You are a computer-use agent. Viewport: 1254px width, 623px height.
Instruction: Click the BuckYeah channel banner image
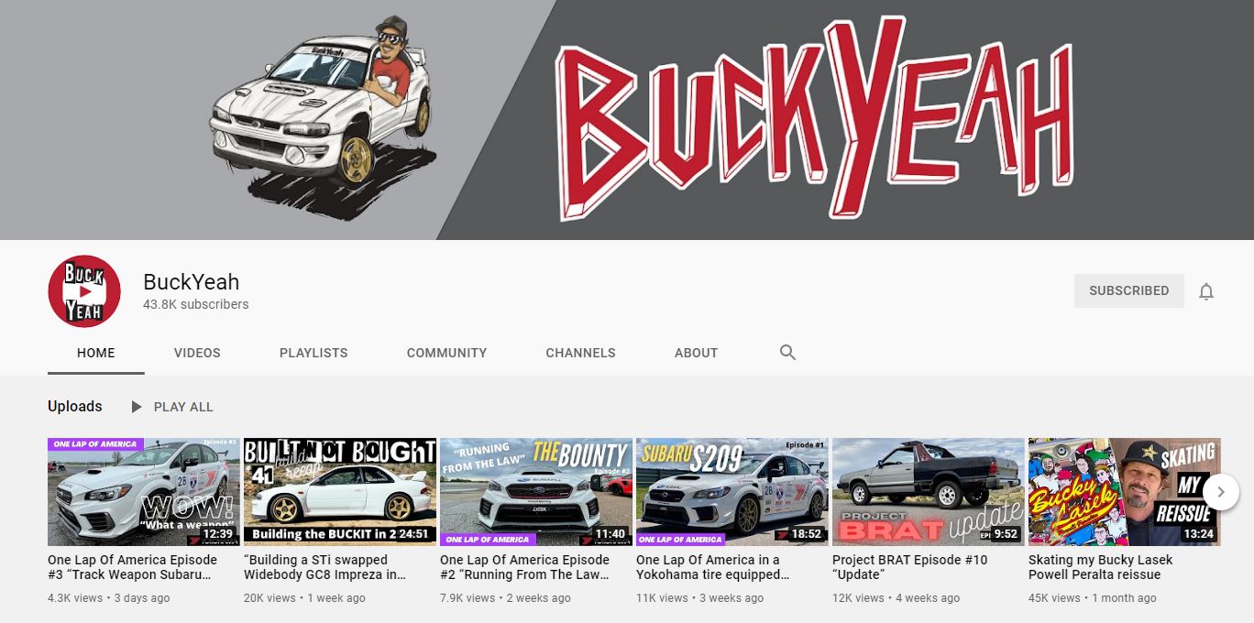(x=627, y=120)
